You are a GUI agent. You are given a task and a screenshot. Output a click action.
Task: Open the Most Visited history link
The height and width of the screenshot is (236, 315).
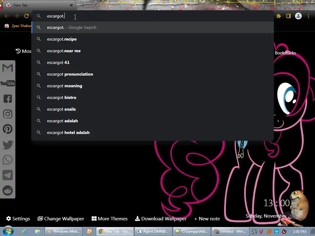click(23, 51)
